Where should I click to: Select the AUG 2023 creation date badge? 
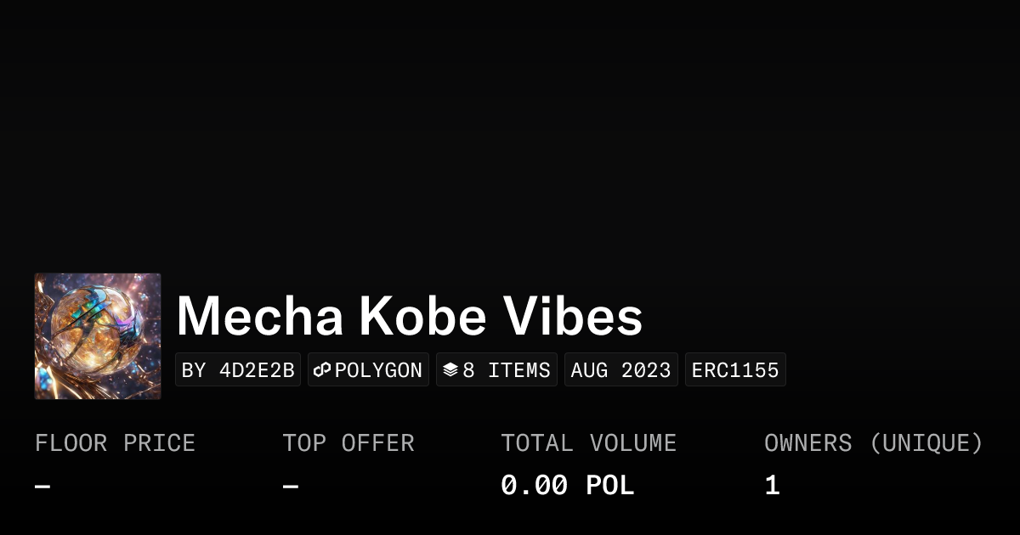620,370
